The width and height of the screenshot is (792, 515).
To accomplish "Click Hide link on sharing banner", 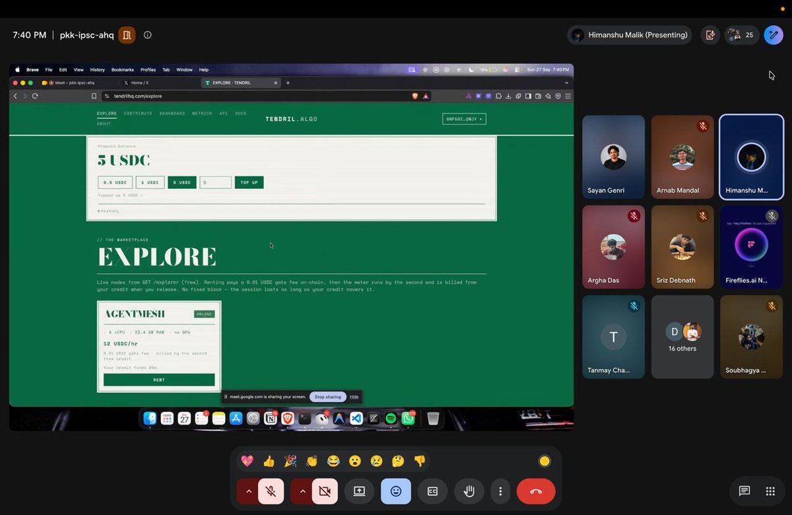I will 354,397.
